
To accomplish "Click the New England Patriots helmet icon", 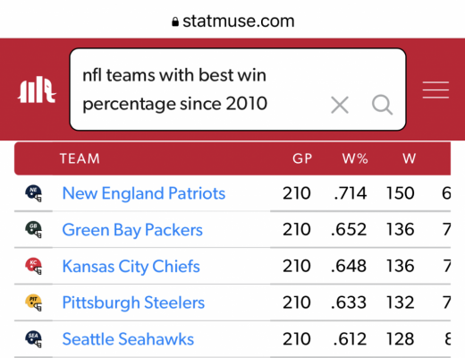I will pyautogui.click(x=34, y=193).
